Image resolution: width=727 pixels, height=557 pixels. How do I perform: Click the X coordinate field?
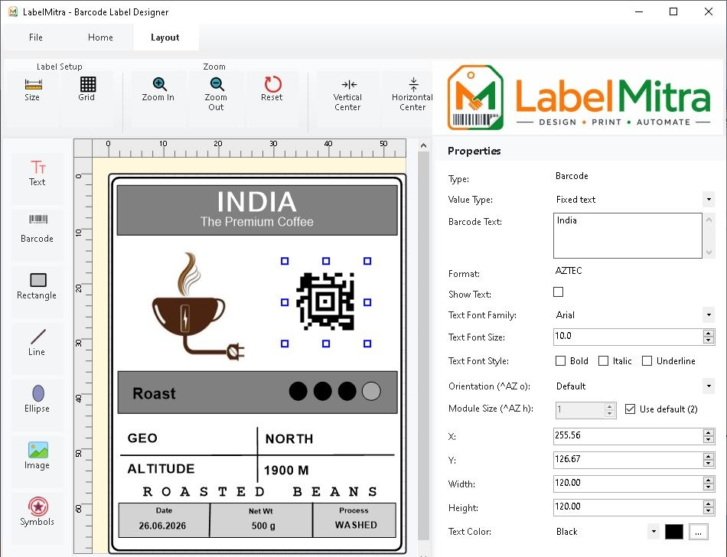pos(628,435)
